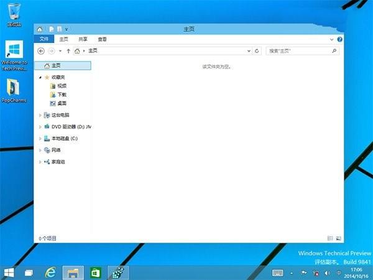Open the 文件 file menu tab
373x280 pixels.
click(x=44, y=39)
